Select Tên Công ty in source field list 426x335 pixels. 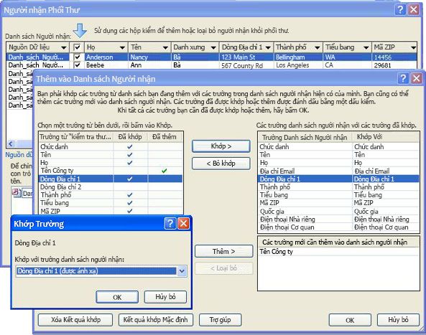(111, 171)
